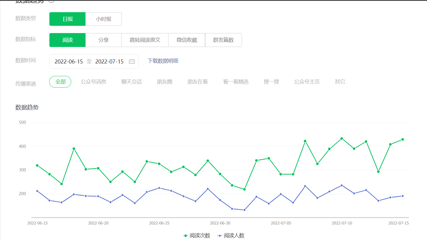Click the x-axis date label 2022-07-10

point(342,223)
